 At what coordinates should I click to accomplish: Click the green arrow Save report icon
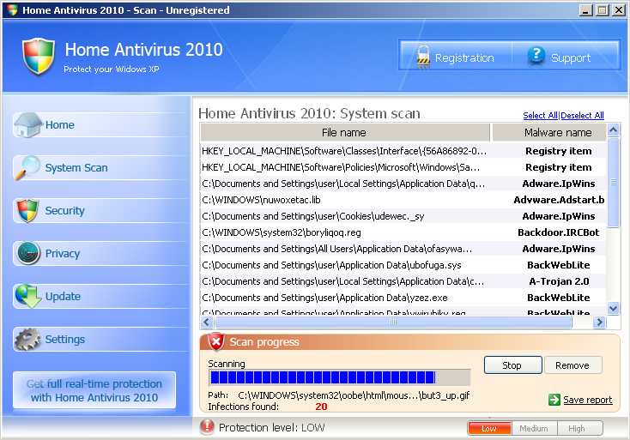[x=554, y=400]
